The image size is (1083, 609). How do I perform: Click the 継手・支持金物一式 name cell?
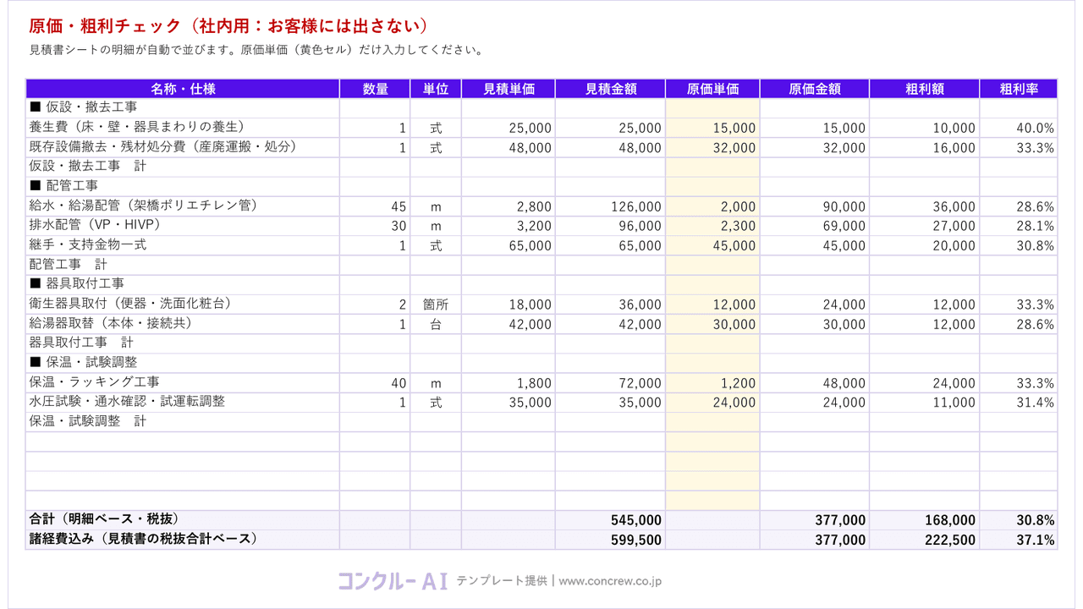[183, 245]
